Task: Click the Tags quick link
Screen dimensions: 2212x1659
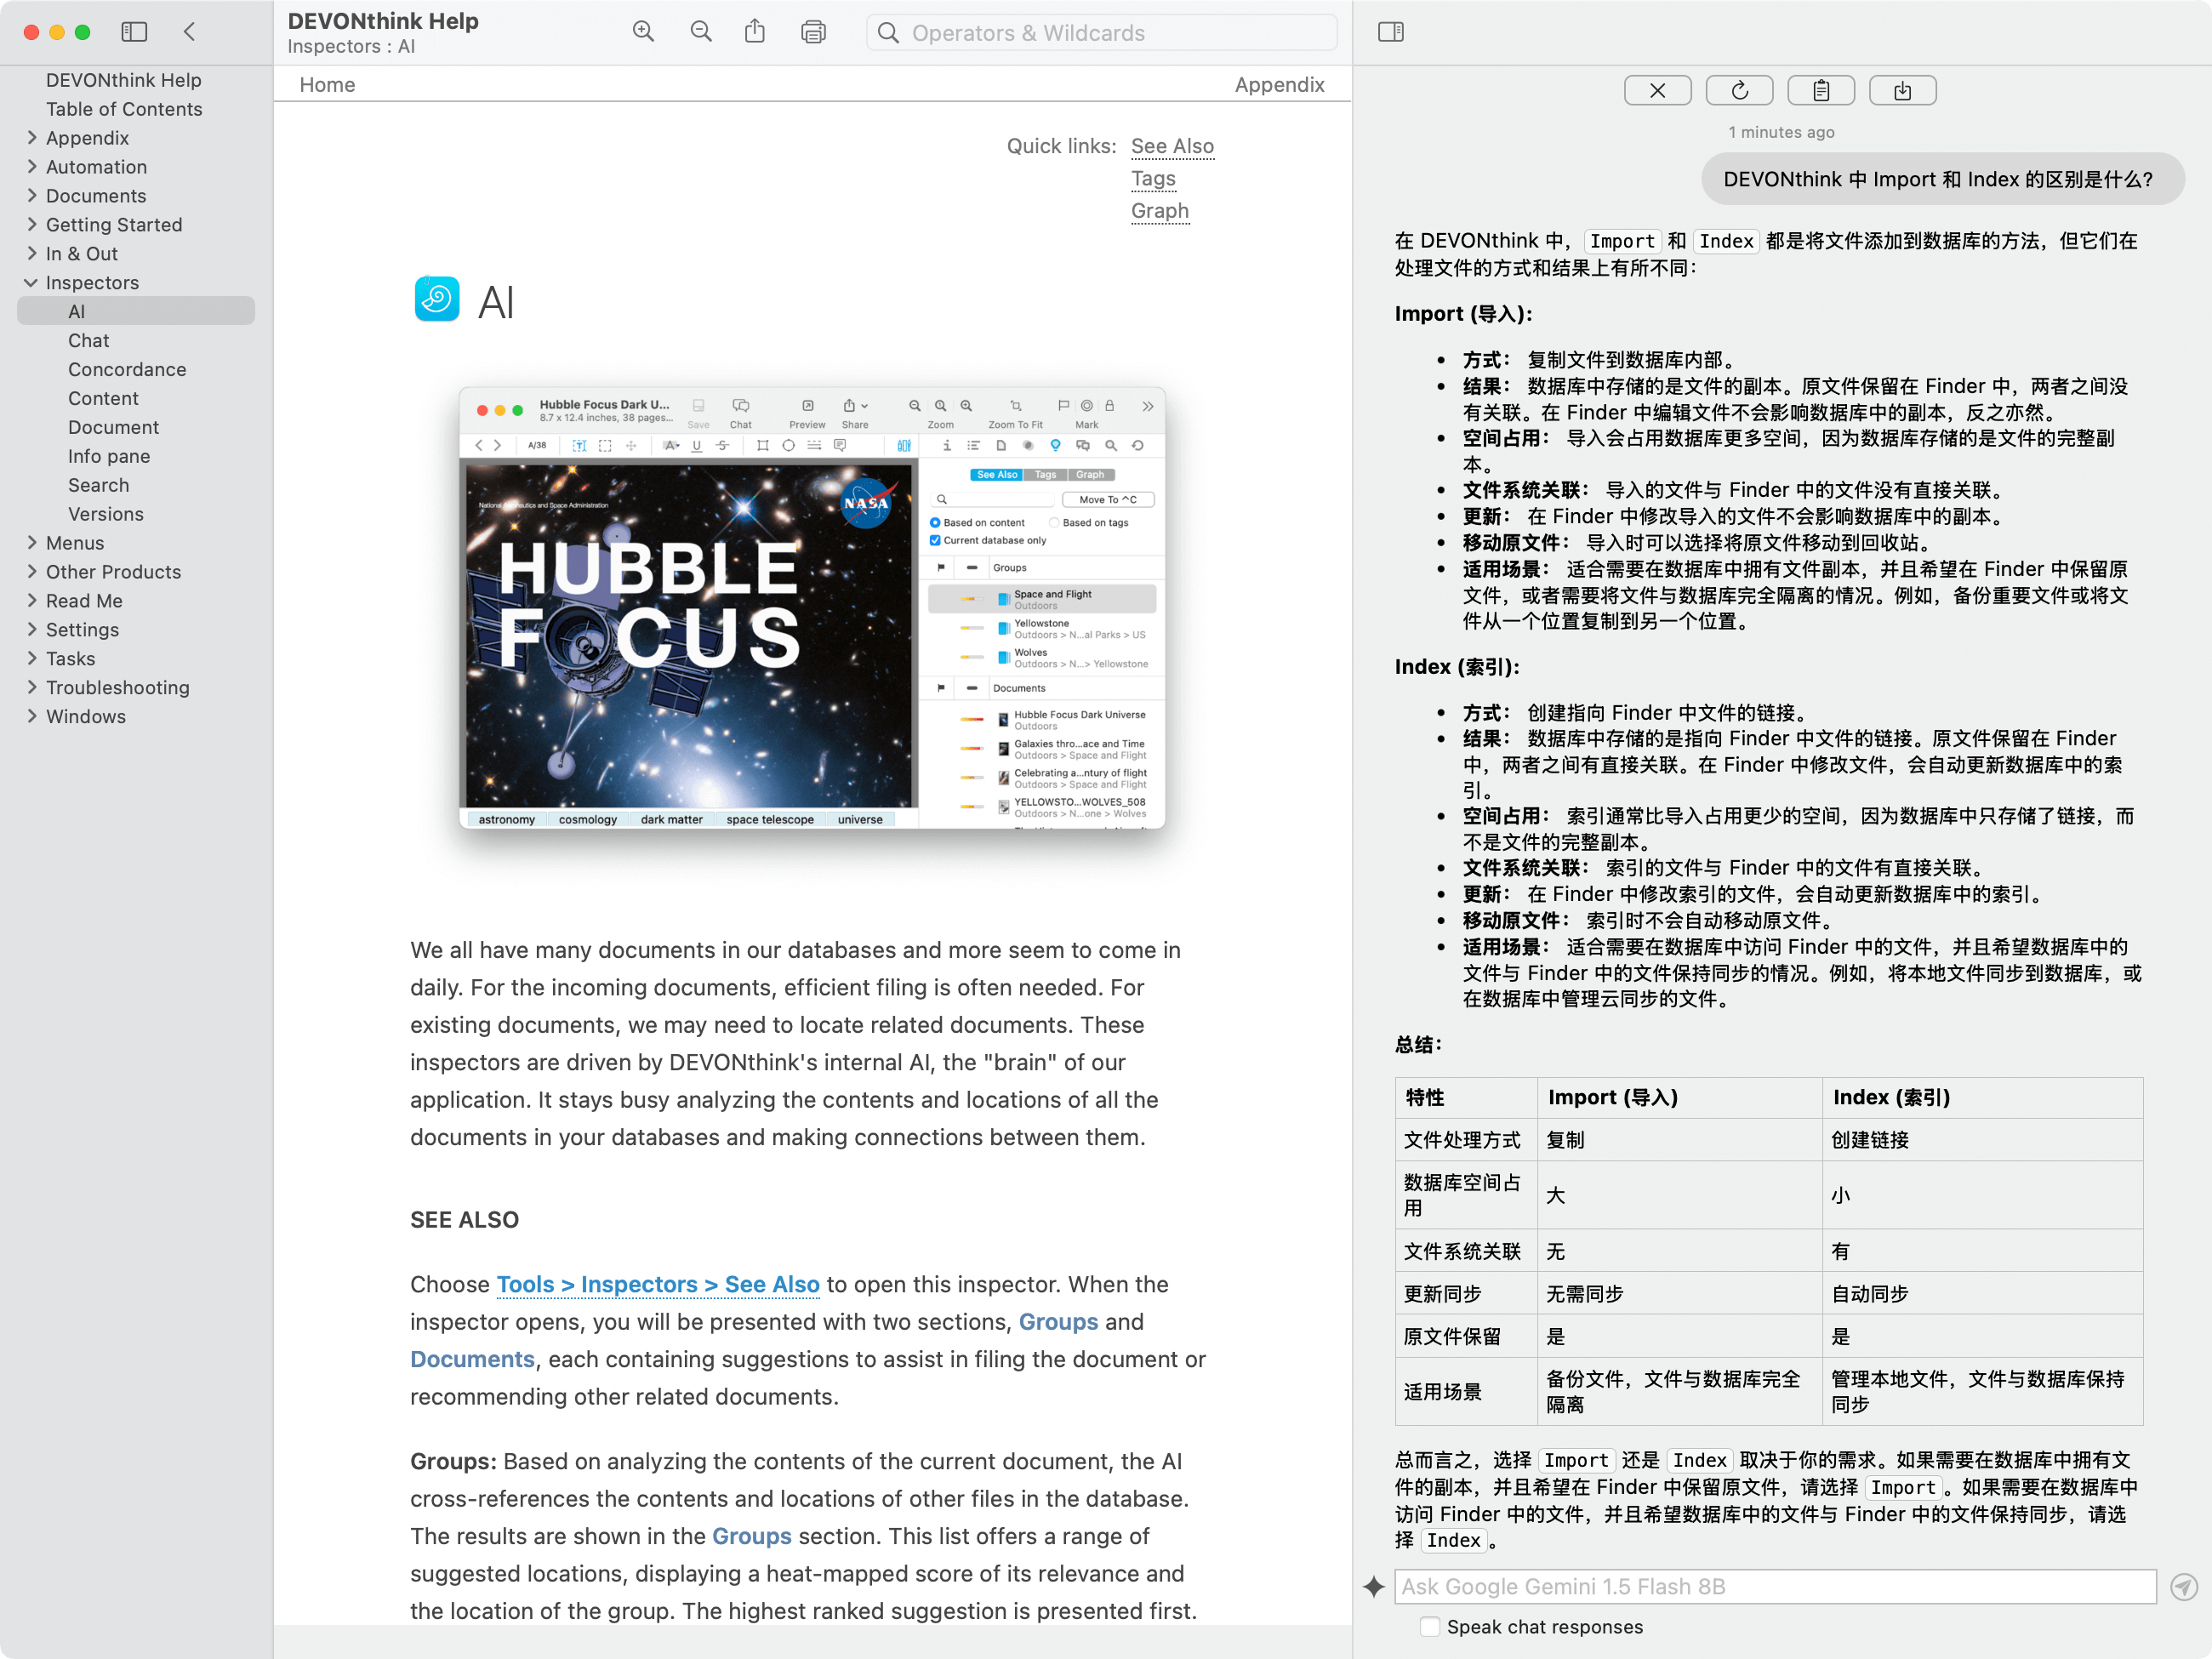Action: 1153,178
